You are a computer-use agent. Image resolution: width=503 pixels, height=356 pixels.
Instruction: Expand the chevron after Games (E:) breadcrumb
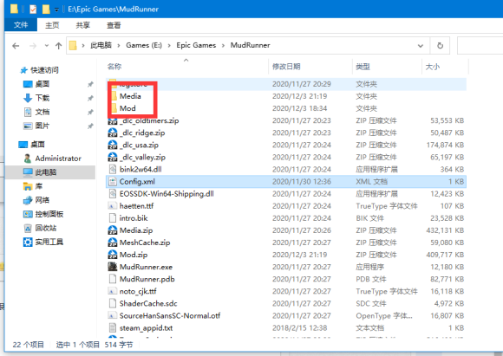point(169,46)
